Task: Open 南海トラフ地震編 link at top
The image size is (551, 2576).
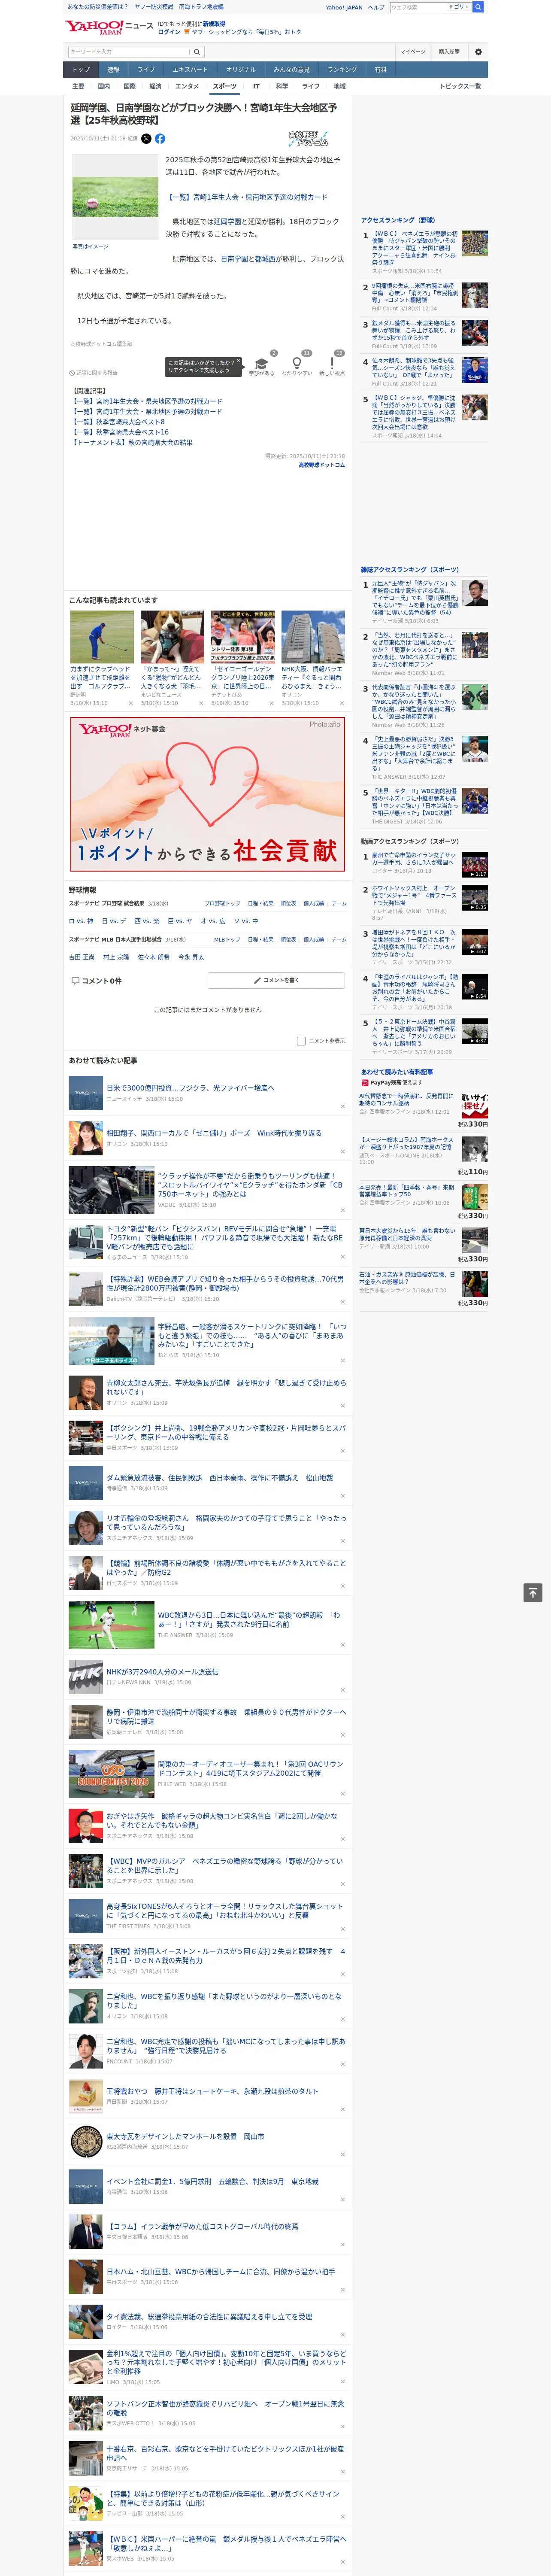Action: coord(201,7)
